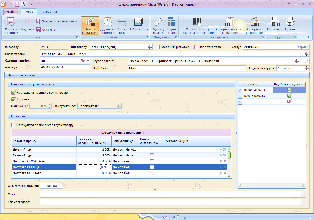Open the Зберегти та створити dropdown arrow
Viewport: 314px width, 220px height.
[77, 21]
